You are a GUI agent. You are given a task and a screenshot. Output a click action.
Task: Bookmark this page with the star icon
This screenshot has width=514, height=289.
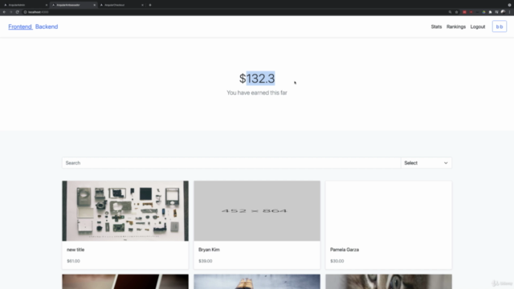(457, 12)
